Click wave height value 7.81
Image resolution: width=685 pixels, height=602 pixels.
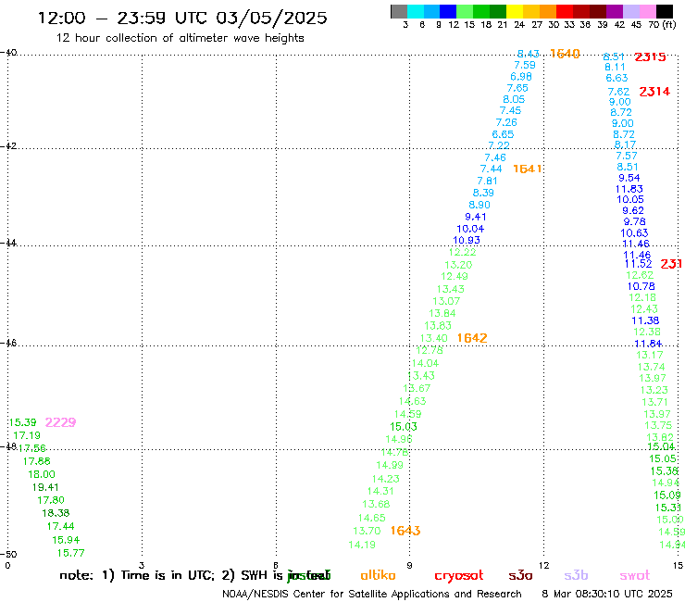(487, 181)
